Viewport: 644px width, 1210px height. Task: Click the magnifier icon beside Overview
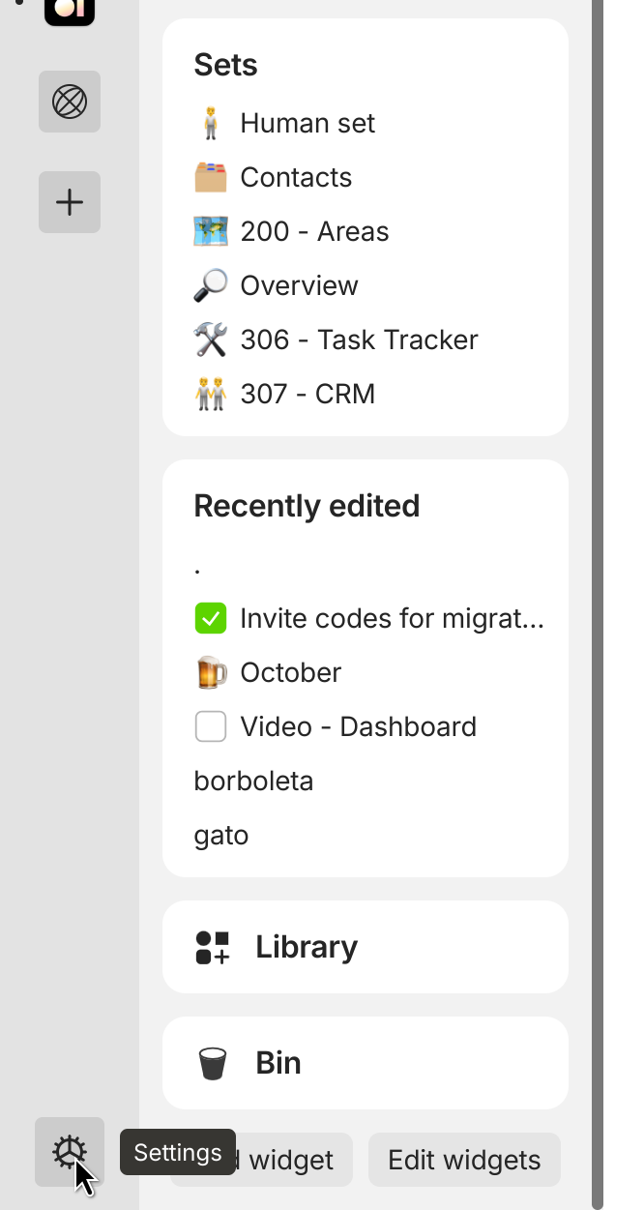211,285
